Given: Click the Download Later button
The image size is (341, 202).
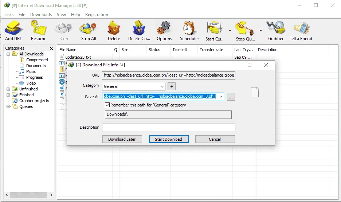Looking at the screenshot, I should click(x=122, y=139).
